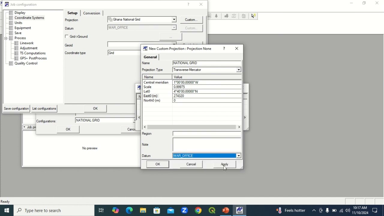Click the context help cursor toolbar icon
This screenshot has height=216, width=384.
tap(253, 16)
